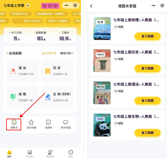The image size is (167, 159).
Task: Open the 历史 subject card
Action: click(x=57, y=71)
